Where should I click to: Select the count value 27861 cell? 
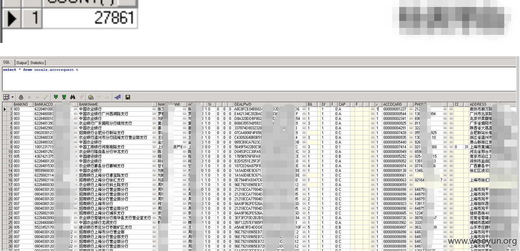89,18
